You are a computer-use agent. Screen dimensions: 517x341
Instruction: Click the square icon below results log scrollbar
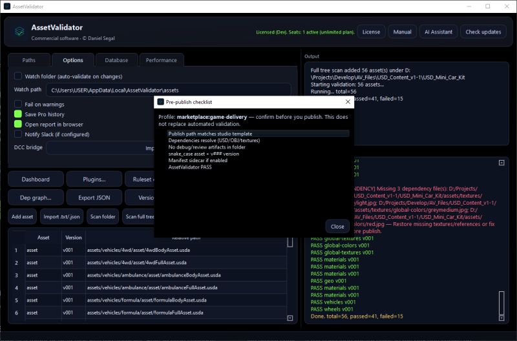(501, 318)
